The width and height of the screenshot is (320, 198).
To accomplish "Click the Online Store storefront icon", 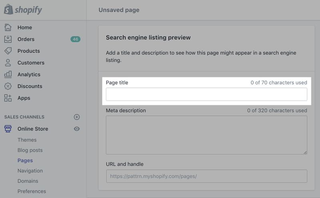I will click(x=8, y=129).
